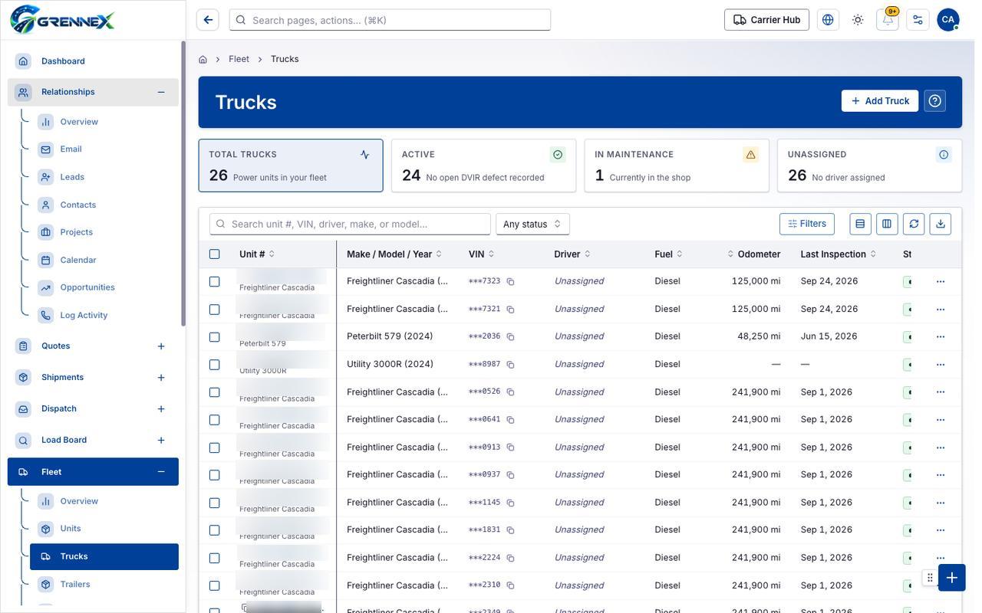Toggle light theme sun icon
The height and width of the screenshot is (613, 982).
pyautogui.click(x=858, y=20)
